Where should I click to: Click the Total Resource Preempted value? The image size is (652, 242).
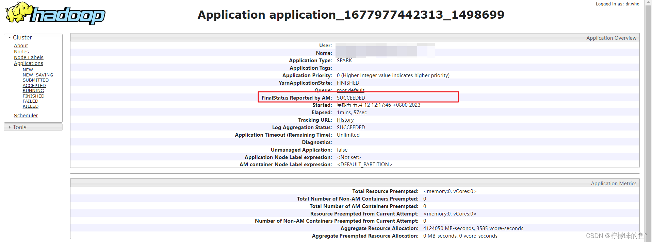click(x=450, y=191)
